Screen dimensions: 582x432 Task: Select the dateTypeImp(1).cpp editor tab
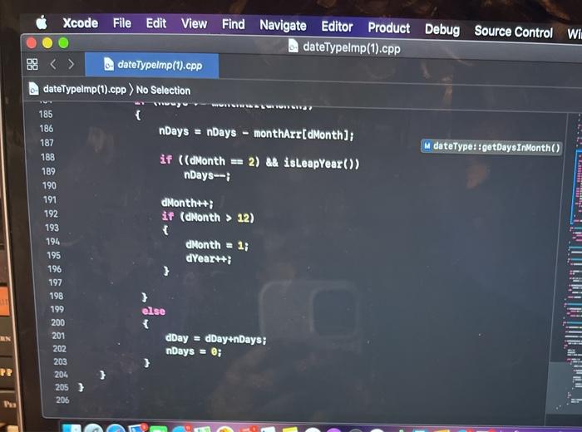tap(152, 65)
